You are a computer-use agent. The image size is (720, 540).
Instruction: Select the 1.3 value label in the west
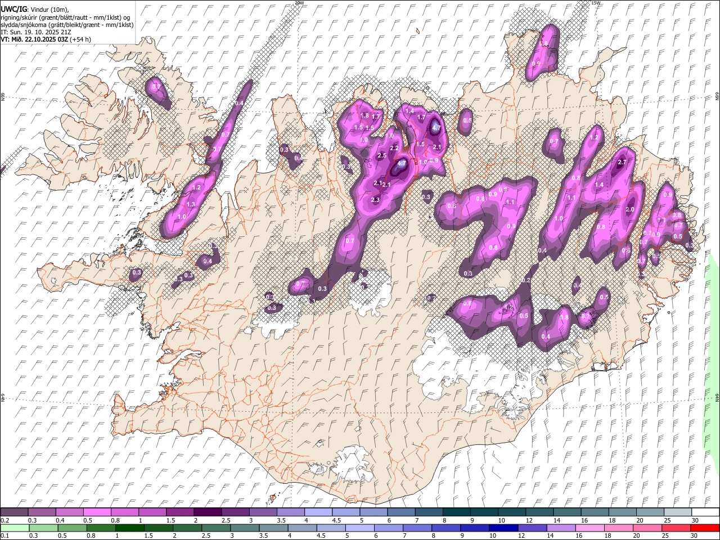[191, 205]
